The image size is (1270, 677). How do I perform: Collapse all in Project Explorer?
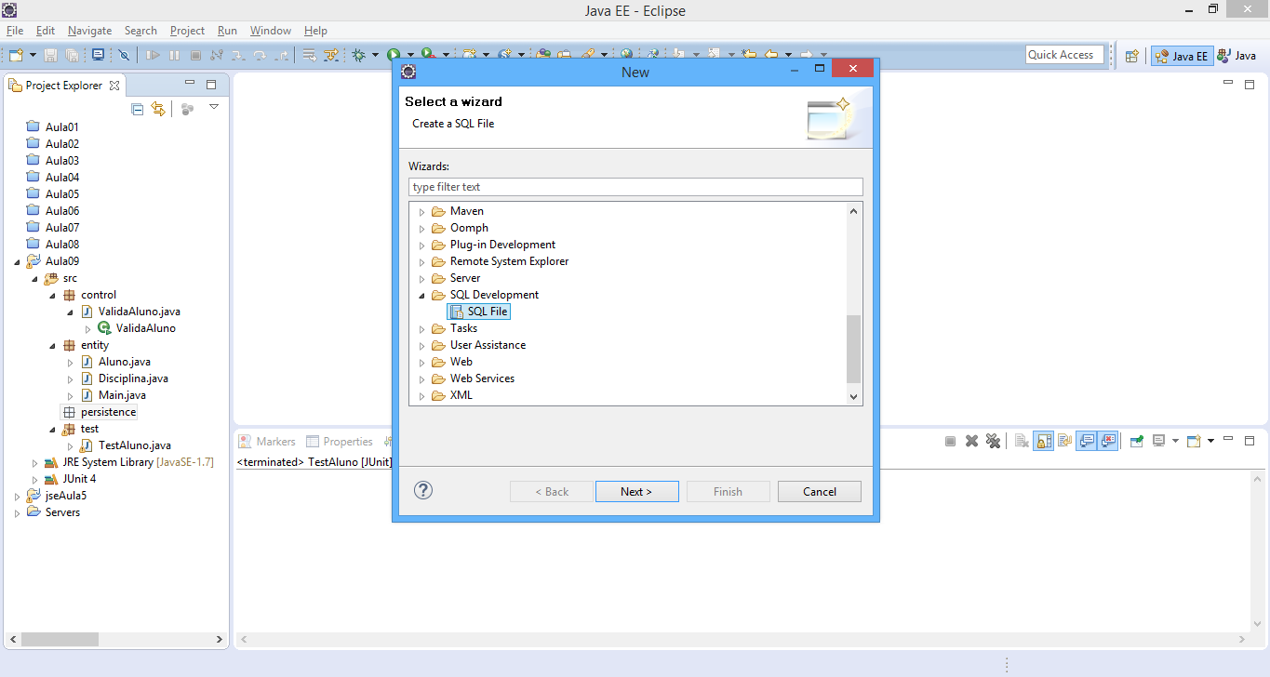[138, 109]
